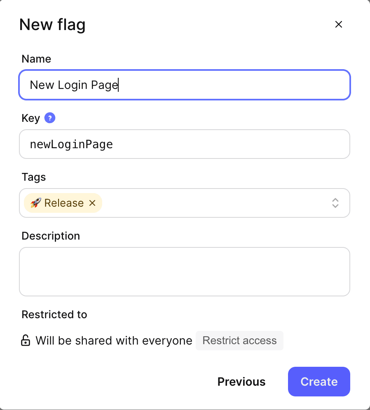Click Restrict access
The width and height of the screenshot is (370, 410).
pyautogui.click(x=239, y=340)
